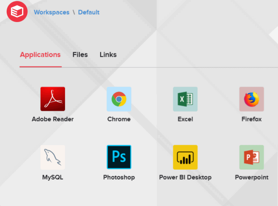
Task: Launch Chrome from its icon
Action: coord(119,99)
